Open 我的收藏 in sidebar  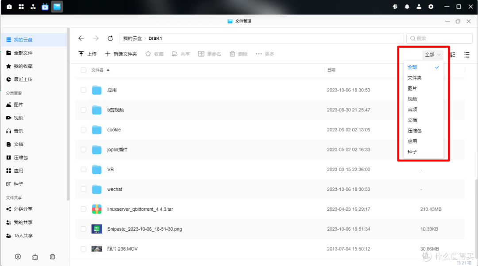click(x=34, y=66)
